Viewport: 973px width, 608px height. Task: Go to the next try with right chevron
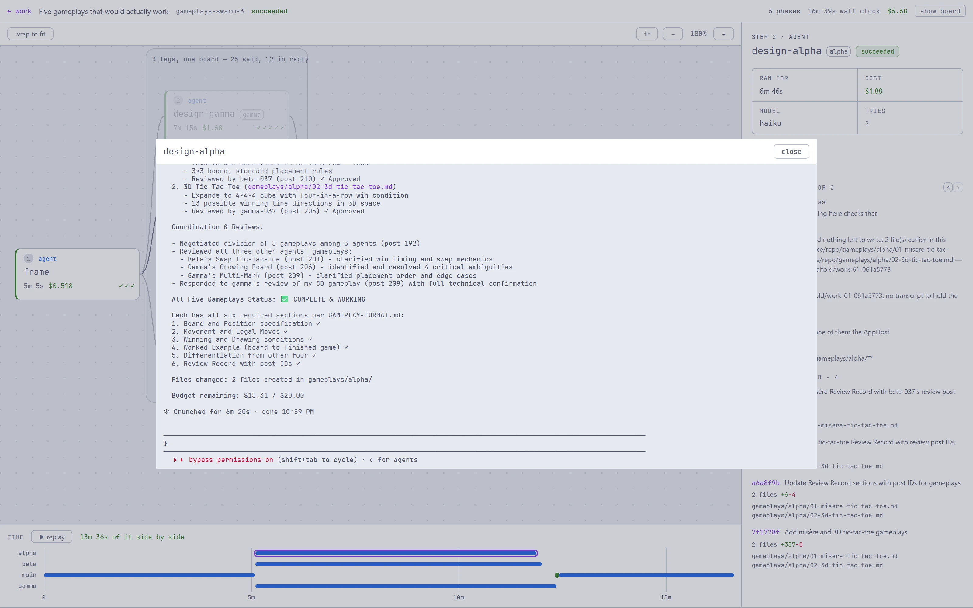click(x=958, y=187)
